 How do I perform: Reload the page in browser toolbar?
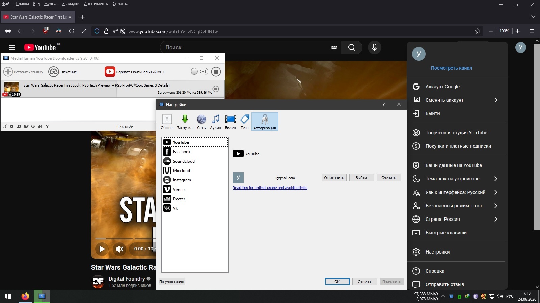(x=72, y=31)
